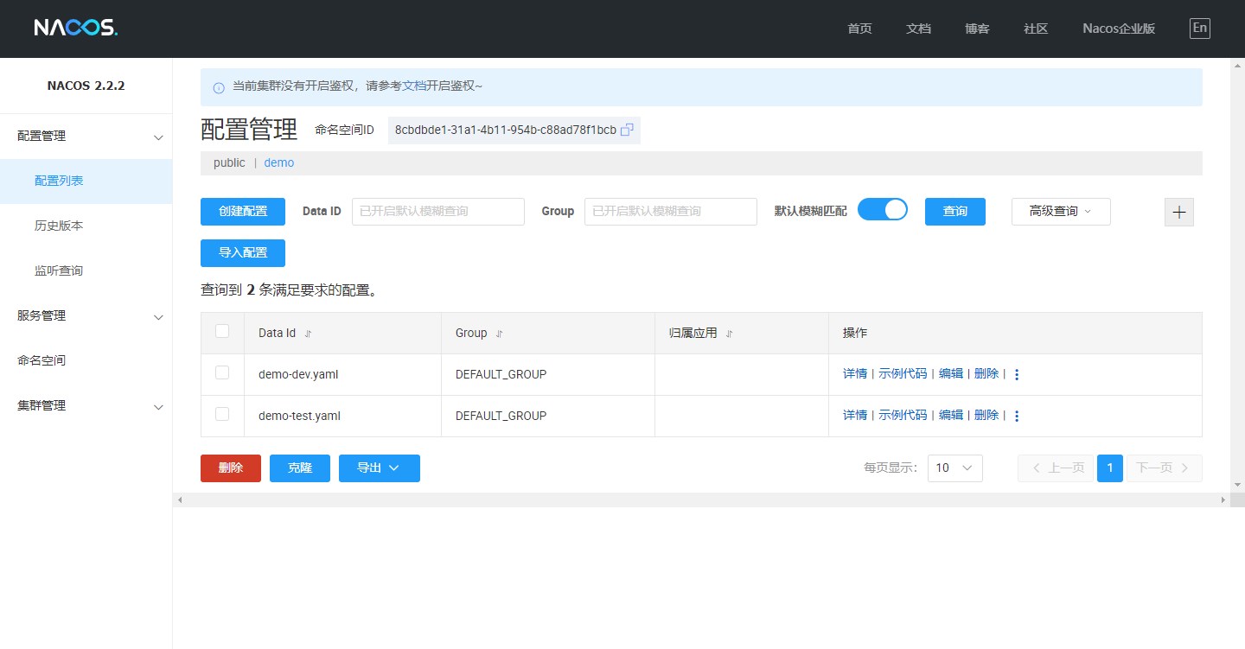Image resolution: width=1245 pixels, height=649 pixels.
Task: Open 博客 in top navigation
Action: point(977,29)
